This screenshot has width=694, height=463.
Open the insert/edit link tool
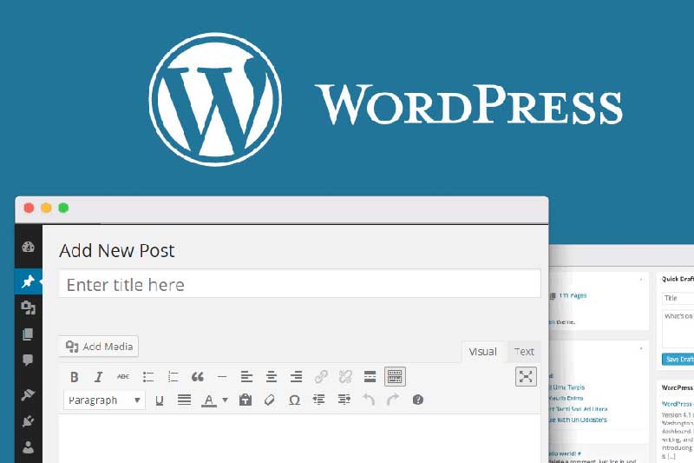[x=321, y=377]
